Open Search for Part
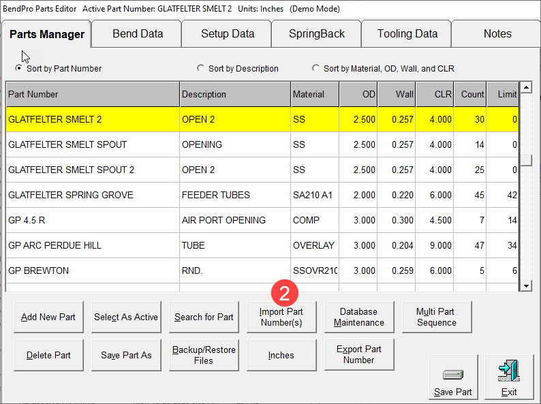The image size is (541, 404). coord(204,317)
